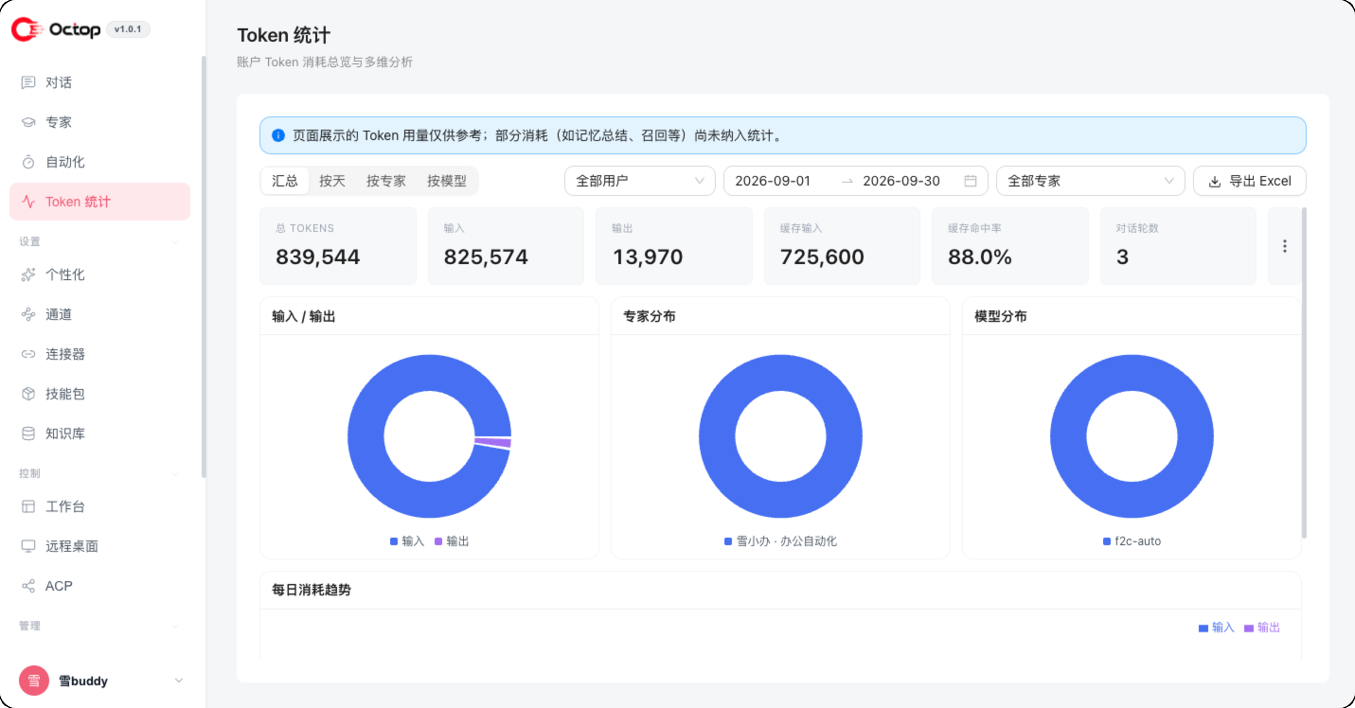The image size is (1355, 708).
Task: Click the blue donut ring in 专家分布
Action: 780,372
